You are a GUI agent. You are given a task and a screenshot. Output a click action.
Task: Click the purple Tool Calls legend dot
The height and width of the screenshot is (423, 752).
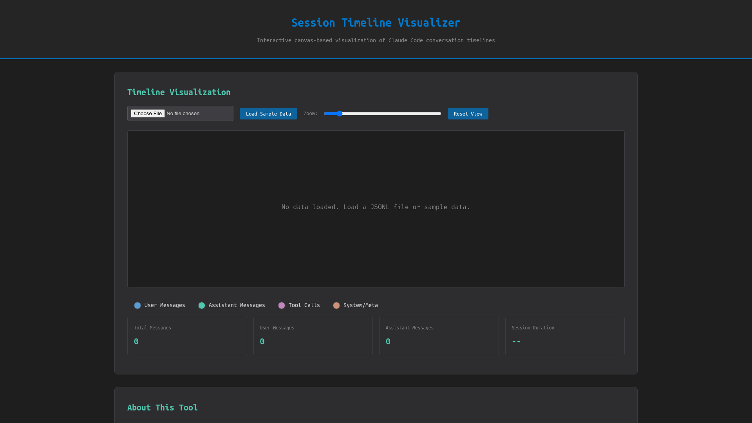282,305
